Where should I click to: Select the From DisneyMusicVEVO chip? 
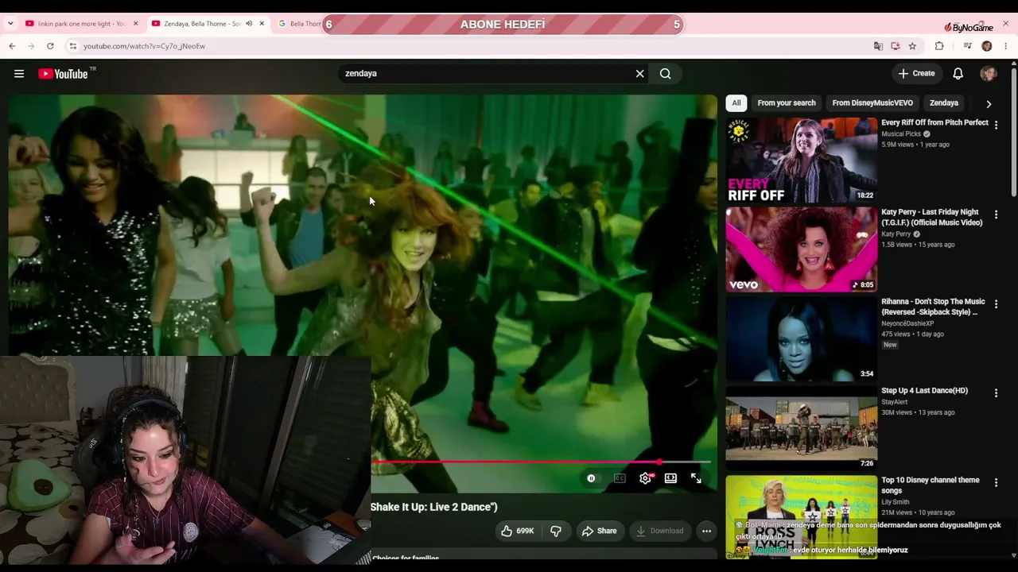(872, 103)
